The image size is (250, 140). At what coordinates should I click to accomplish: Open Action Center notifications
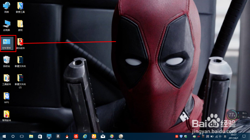point(244,136)
